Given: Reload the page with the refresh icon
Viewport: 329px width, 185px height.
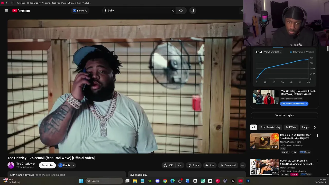Looking at the screenshot, I should pos(13,3).
